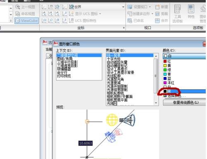
Task: Open the 命名视图 named views icon
Action: tap(18, 14)
